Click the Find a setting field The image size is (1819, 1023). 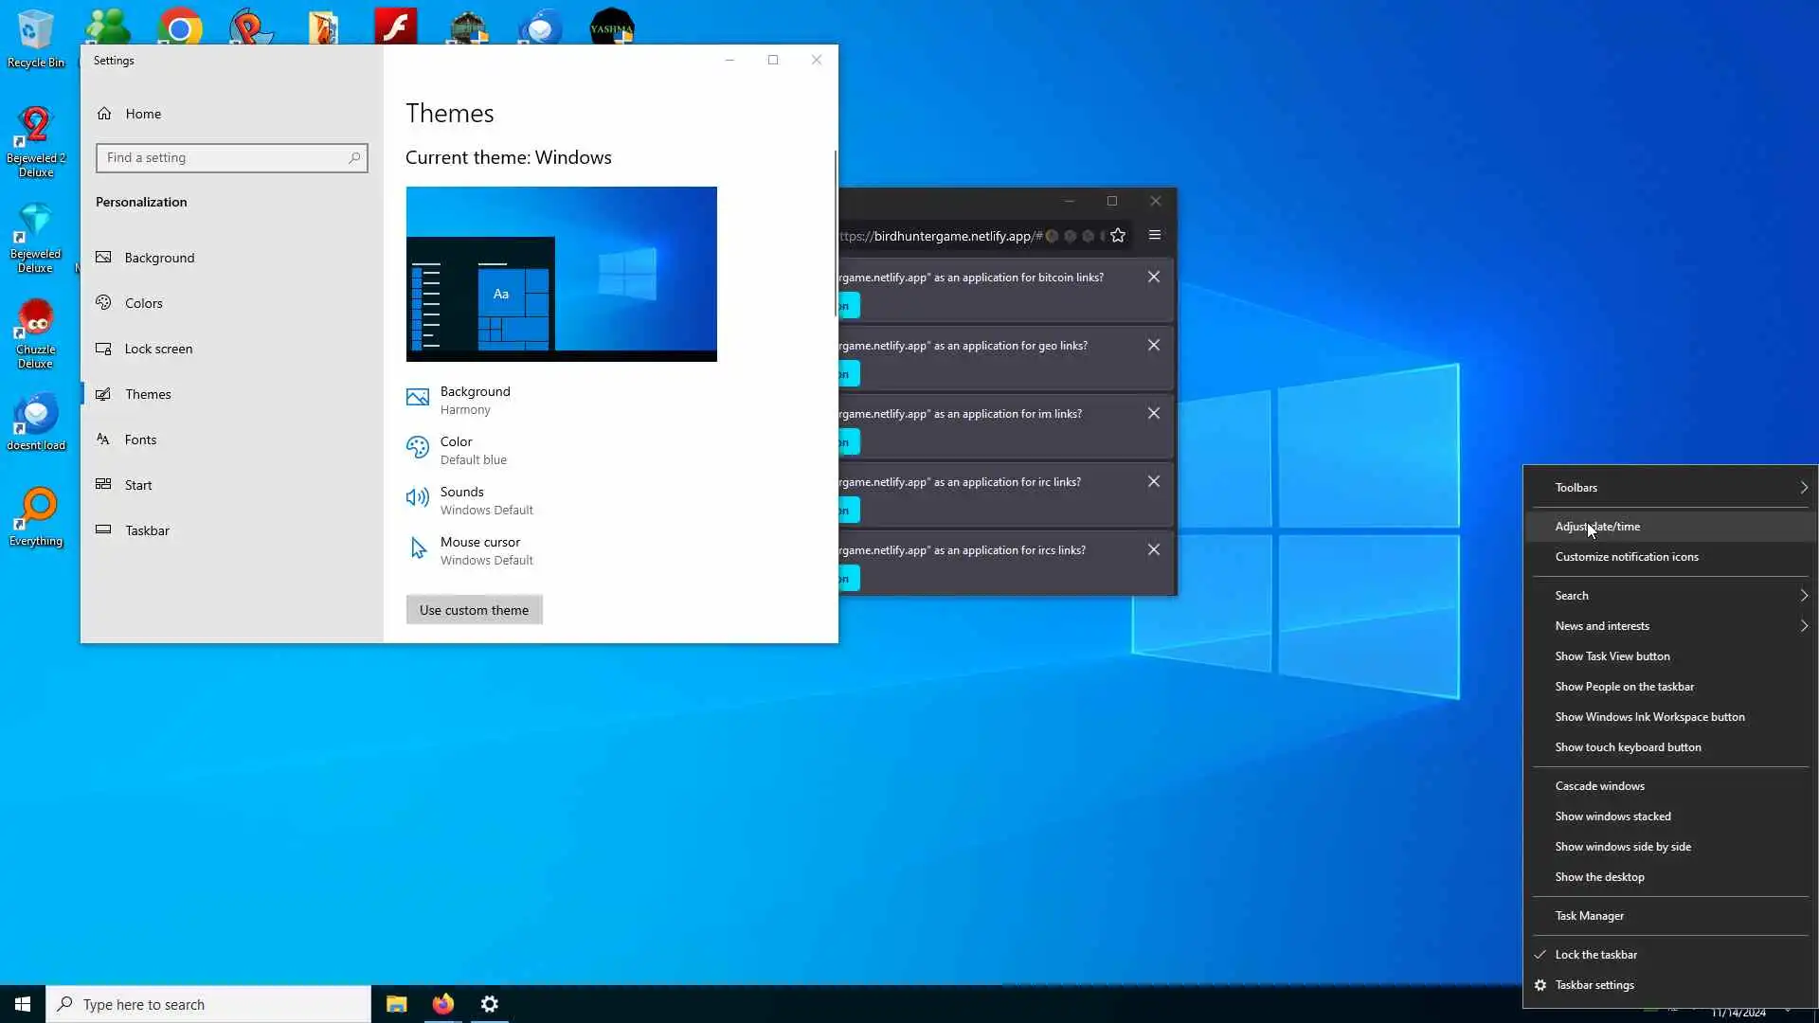point(224,158)
